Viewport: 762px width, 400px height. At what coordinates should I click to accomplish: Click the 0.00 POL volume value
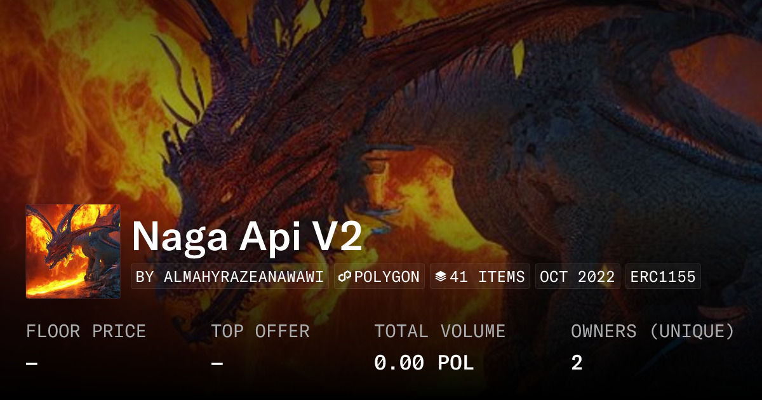click(424, 363)
